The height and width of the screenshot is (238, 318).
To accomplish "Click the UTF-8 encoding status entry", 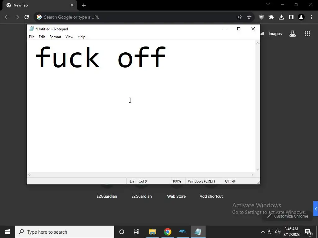I will pos(230,181).
